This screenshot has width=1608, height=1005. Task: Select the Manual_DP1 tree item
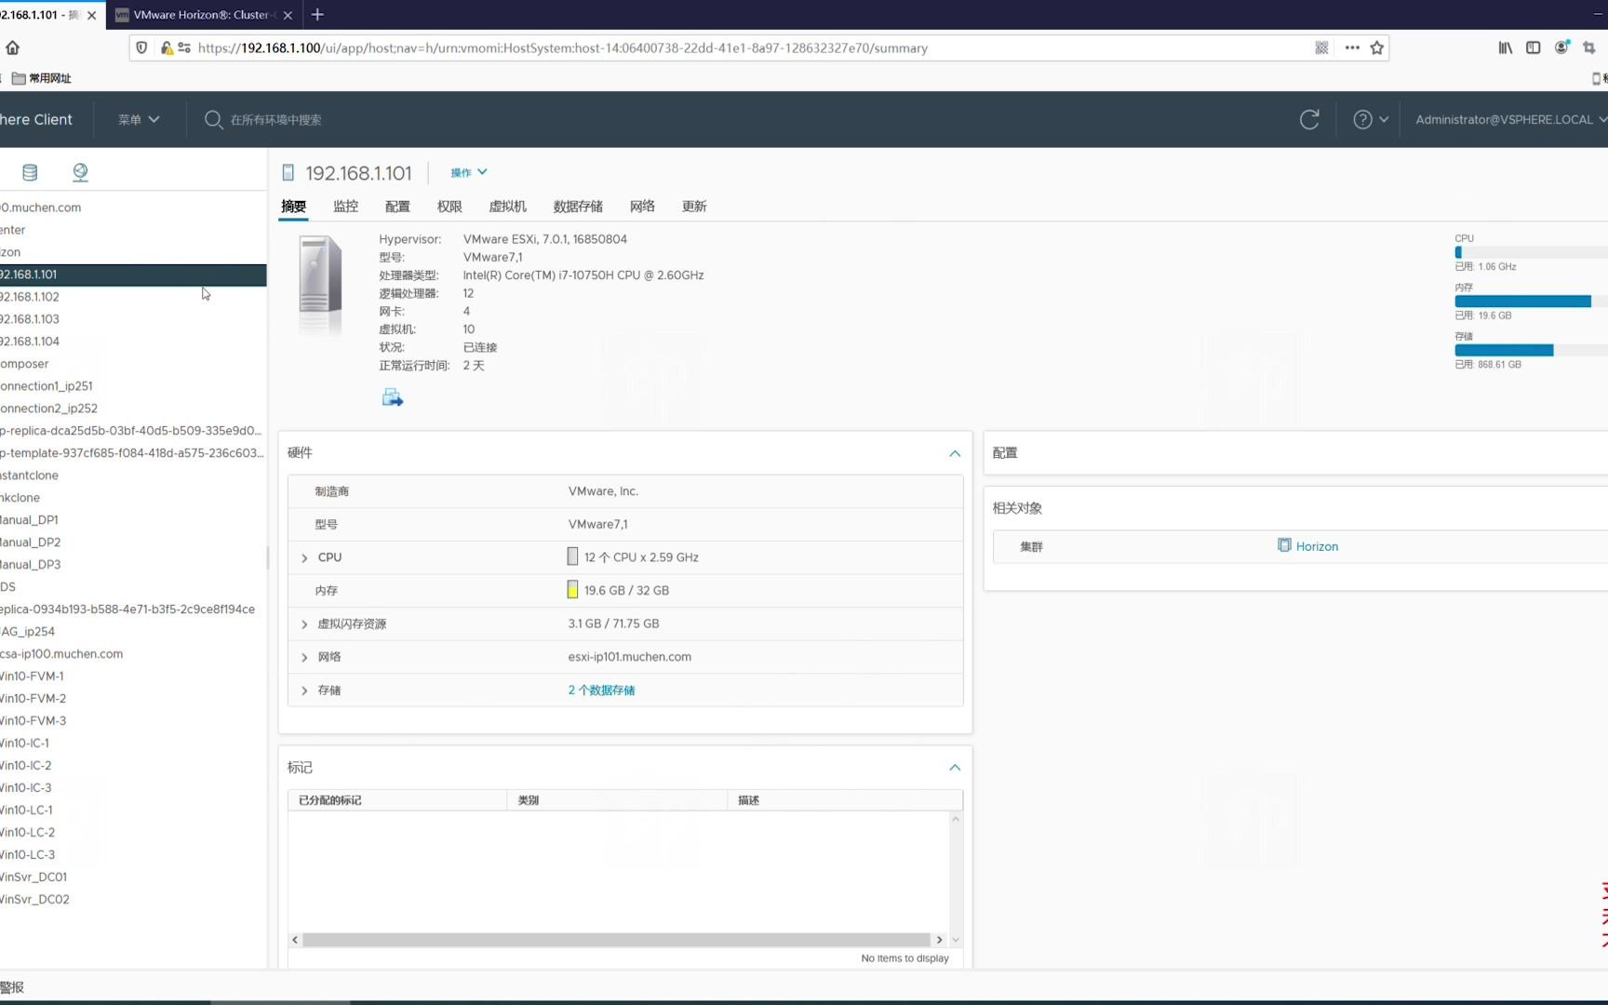tap(133, 520)
